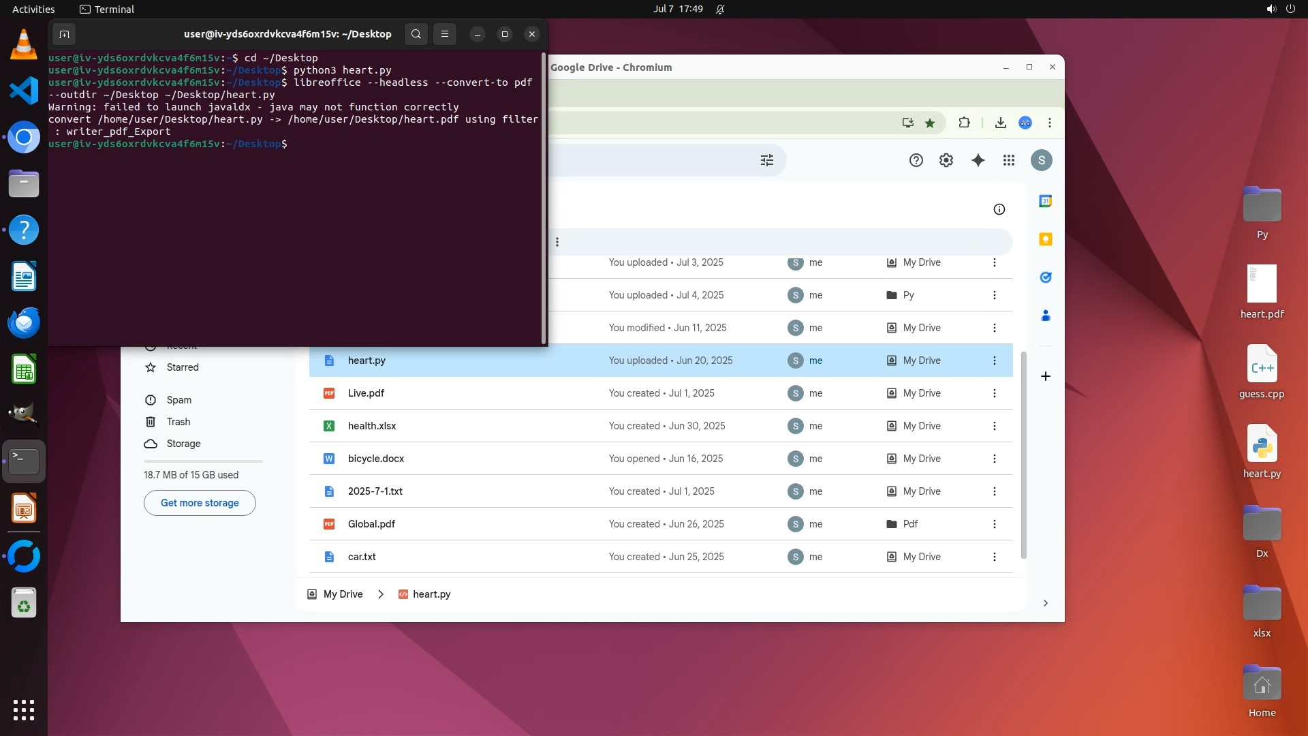Open the Drive help question-mark icon
Screen dimensions: 1308x736
click(x=916, y=160)
